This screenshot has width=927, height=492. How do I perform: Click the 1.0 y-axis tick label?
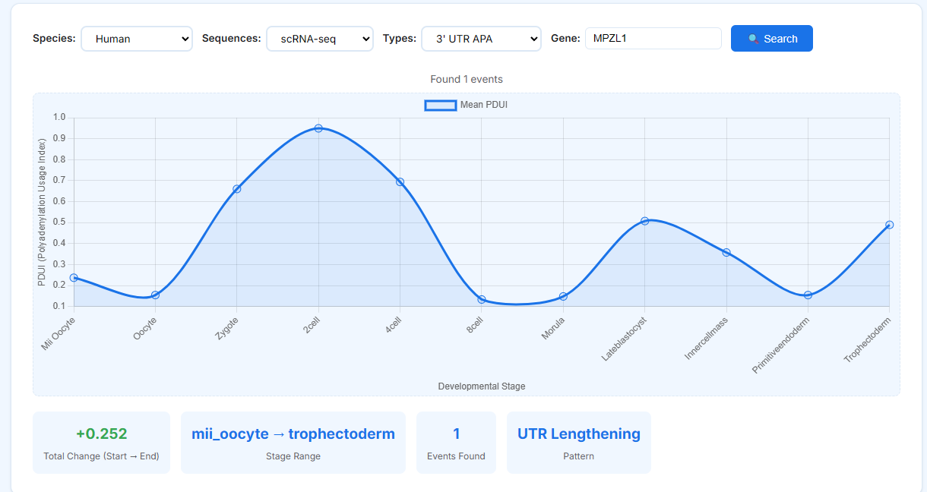[59, 118]
